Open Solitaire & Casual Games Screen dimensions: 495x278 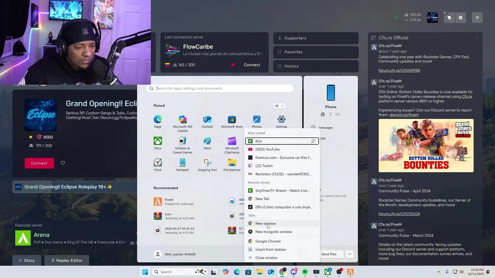click(x=183, y=145)
